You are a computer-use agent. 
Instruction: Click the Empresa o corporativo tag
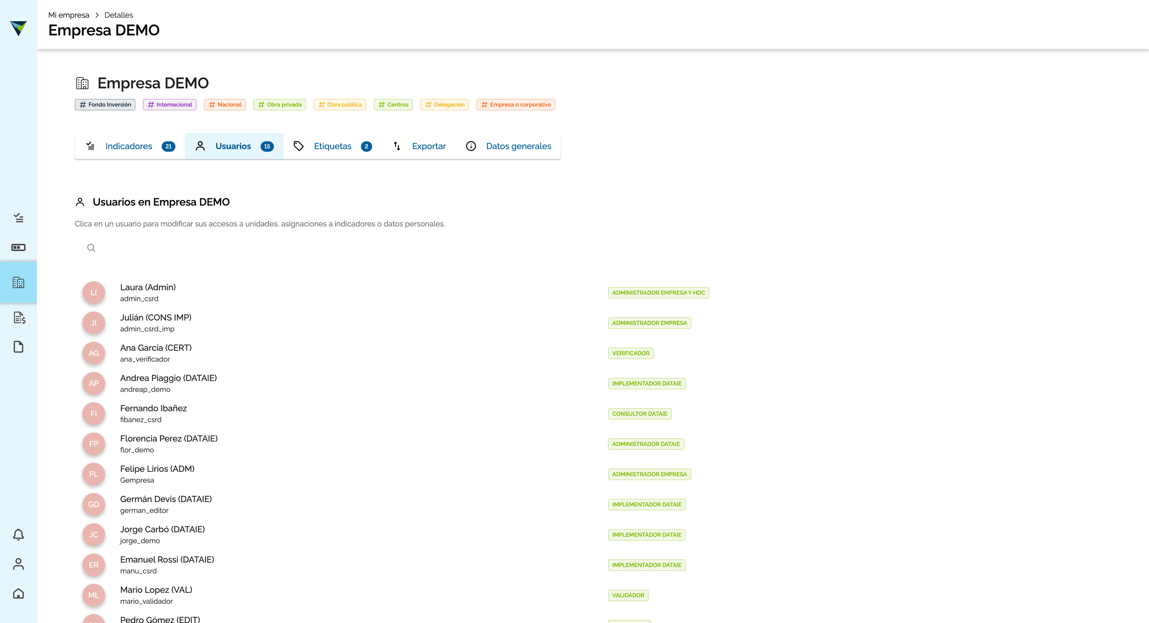pos(516,105)
